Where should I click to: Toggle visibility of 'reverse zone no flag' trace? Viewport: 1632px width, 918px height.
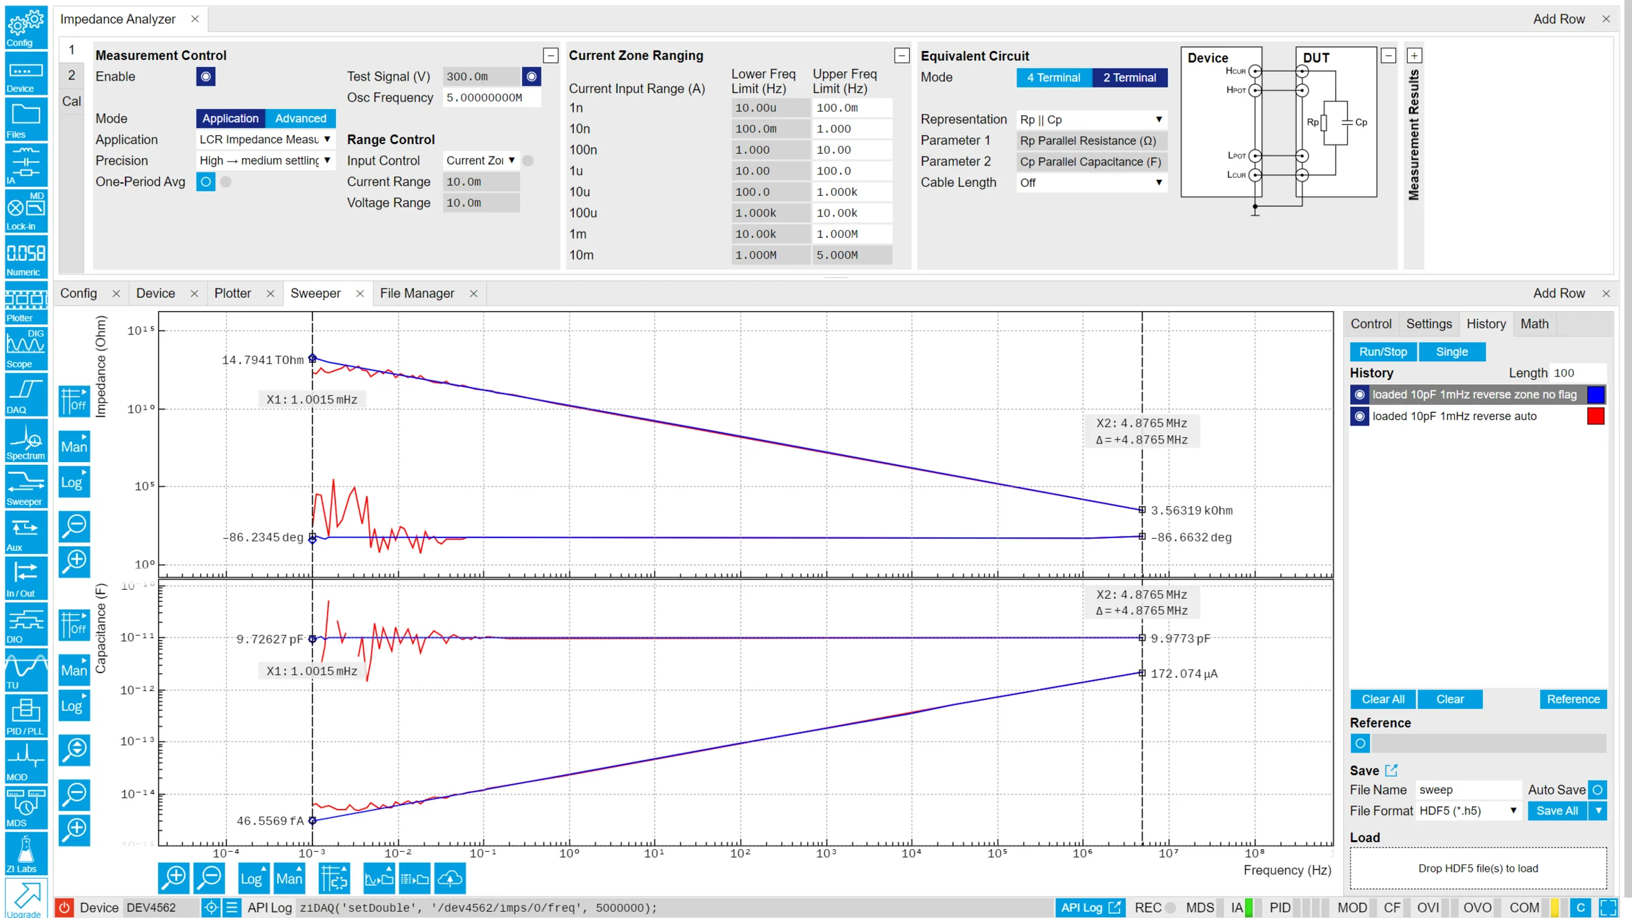pyautogui.click(x=1360, y=395)
